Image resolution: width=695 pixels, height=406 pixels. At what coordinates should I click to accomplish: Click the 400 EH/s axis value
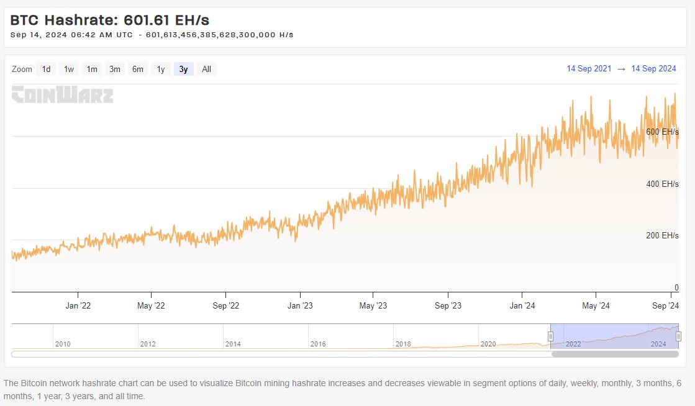662,184
